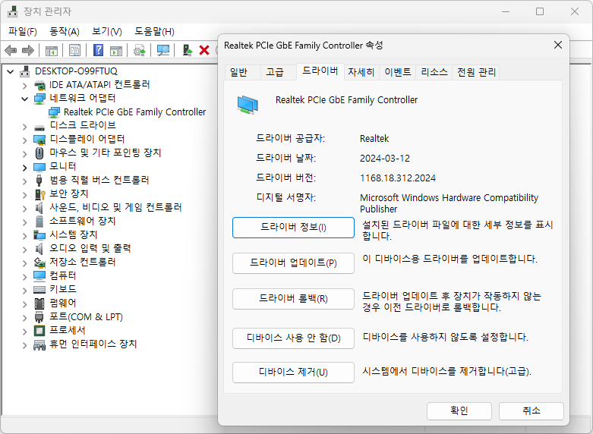Click the 드라이버 업데이트(P) button
Screen dimensions: 593x434
click(x=294, y=263)
